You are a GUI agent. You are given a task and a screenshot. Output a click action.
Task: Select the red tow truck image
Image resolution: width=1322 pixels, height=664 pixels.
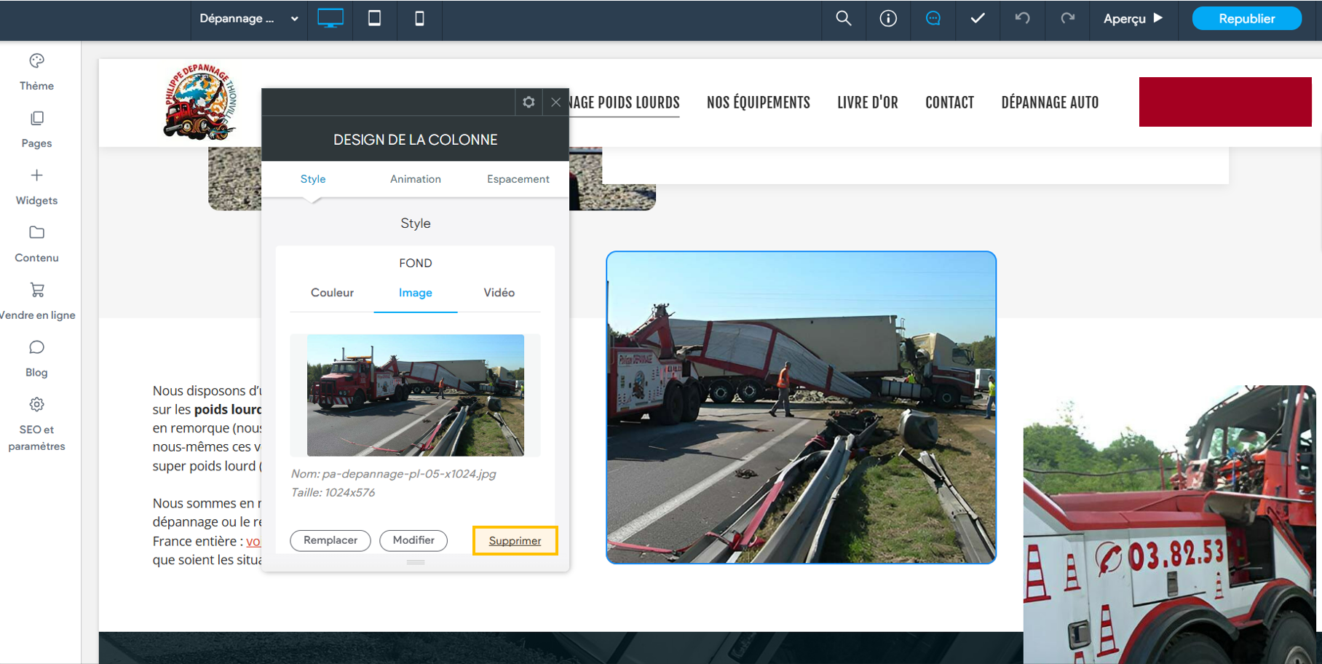[x=1170, y=524]
